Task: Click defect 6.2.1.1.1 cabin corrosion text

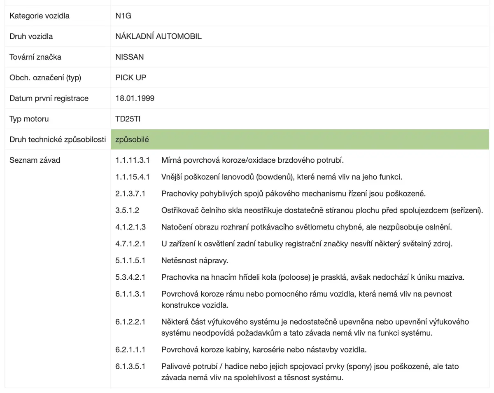Action: [x=264, y=350]
